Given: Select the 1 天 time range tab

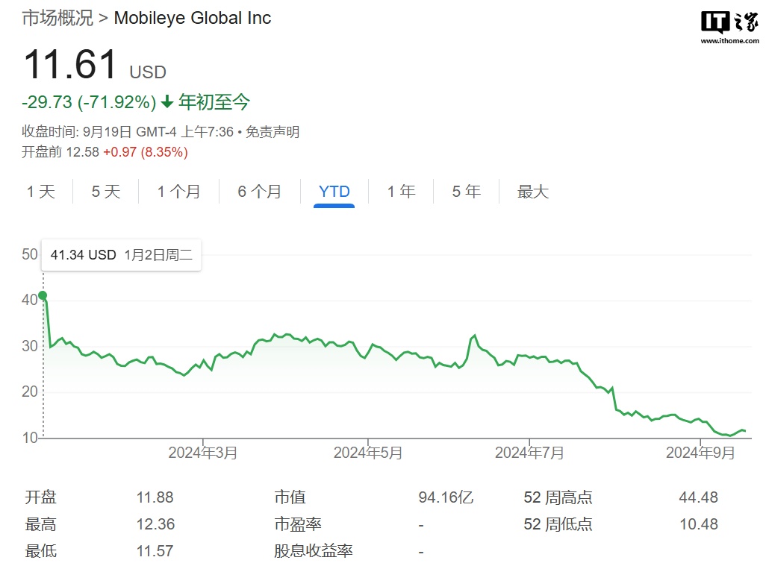Looking at the screenshot, I should tap(41, 192).
